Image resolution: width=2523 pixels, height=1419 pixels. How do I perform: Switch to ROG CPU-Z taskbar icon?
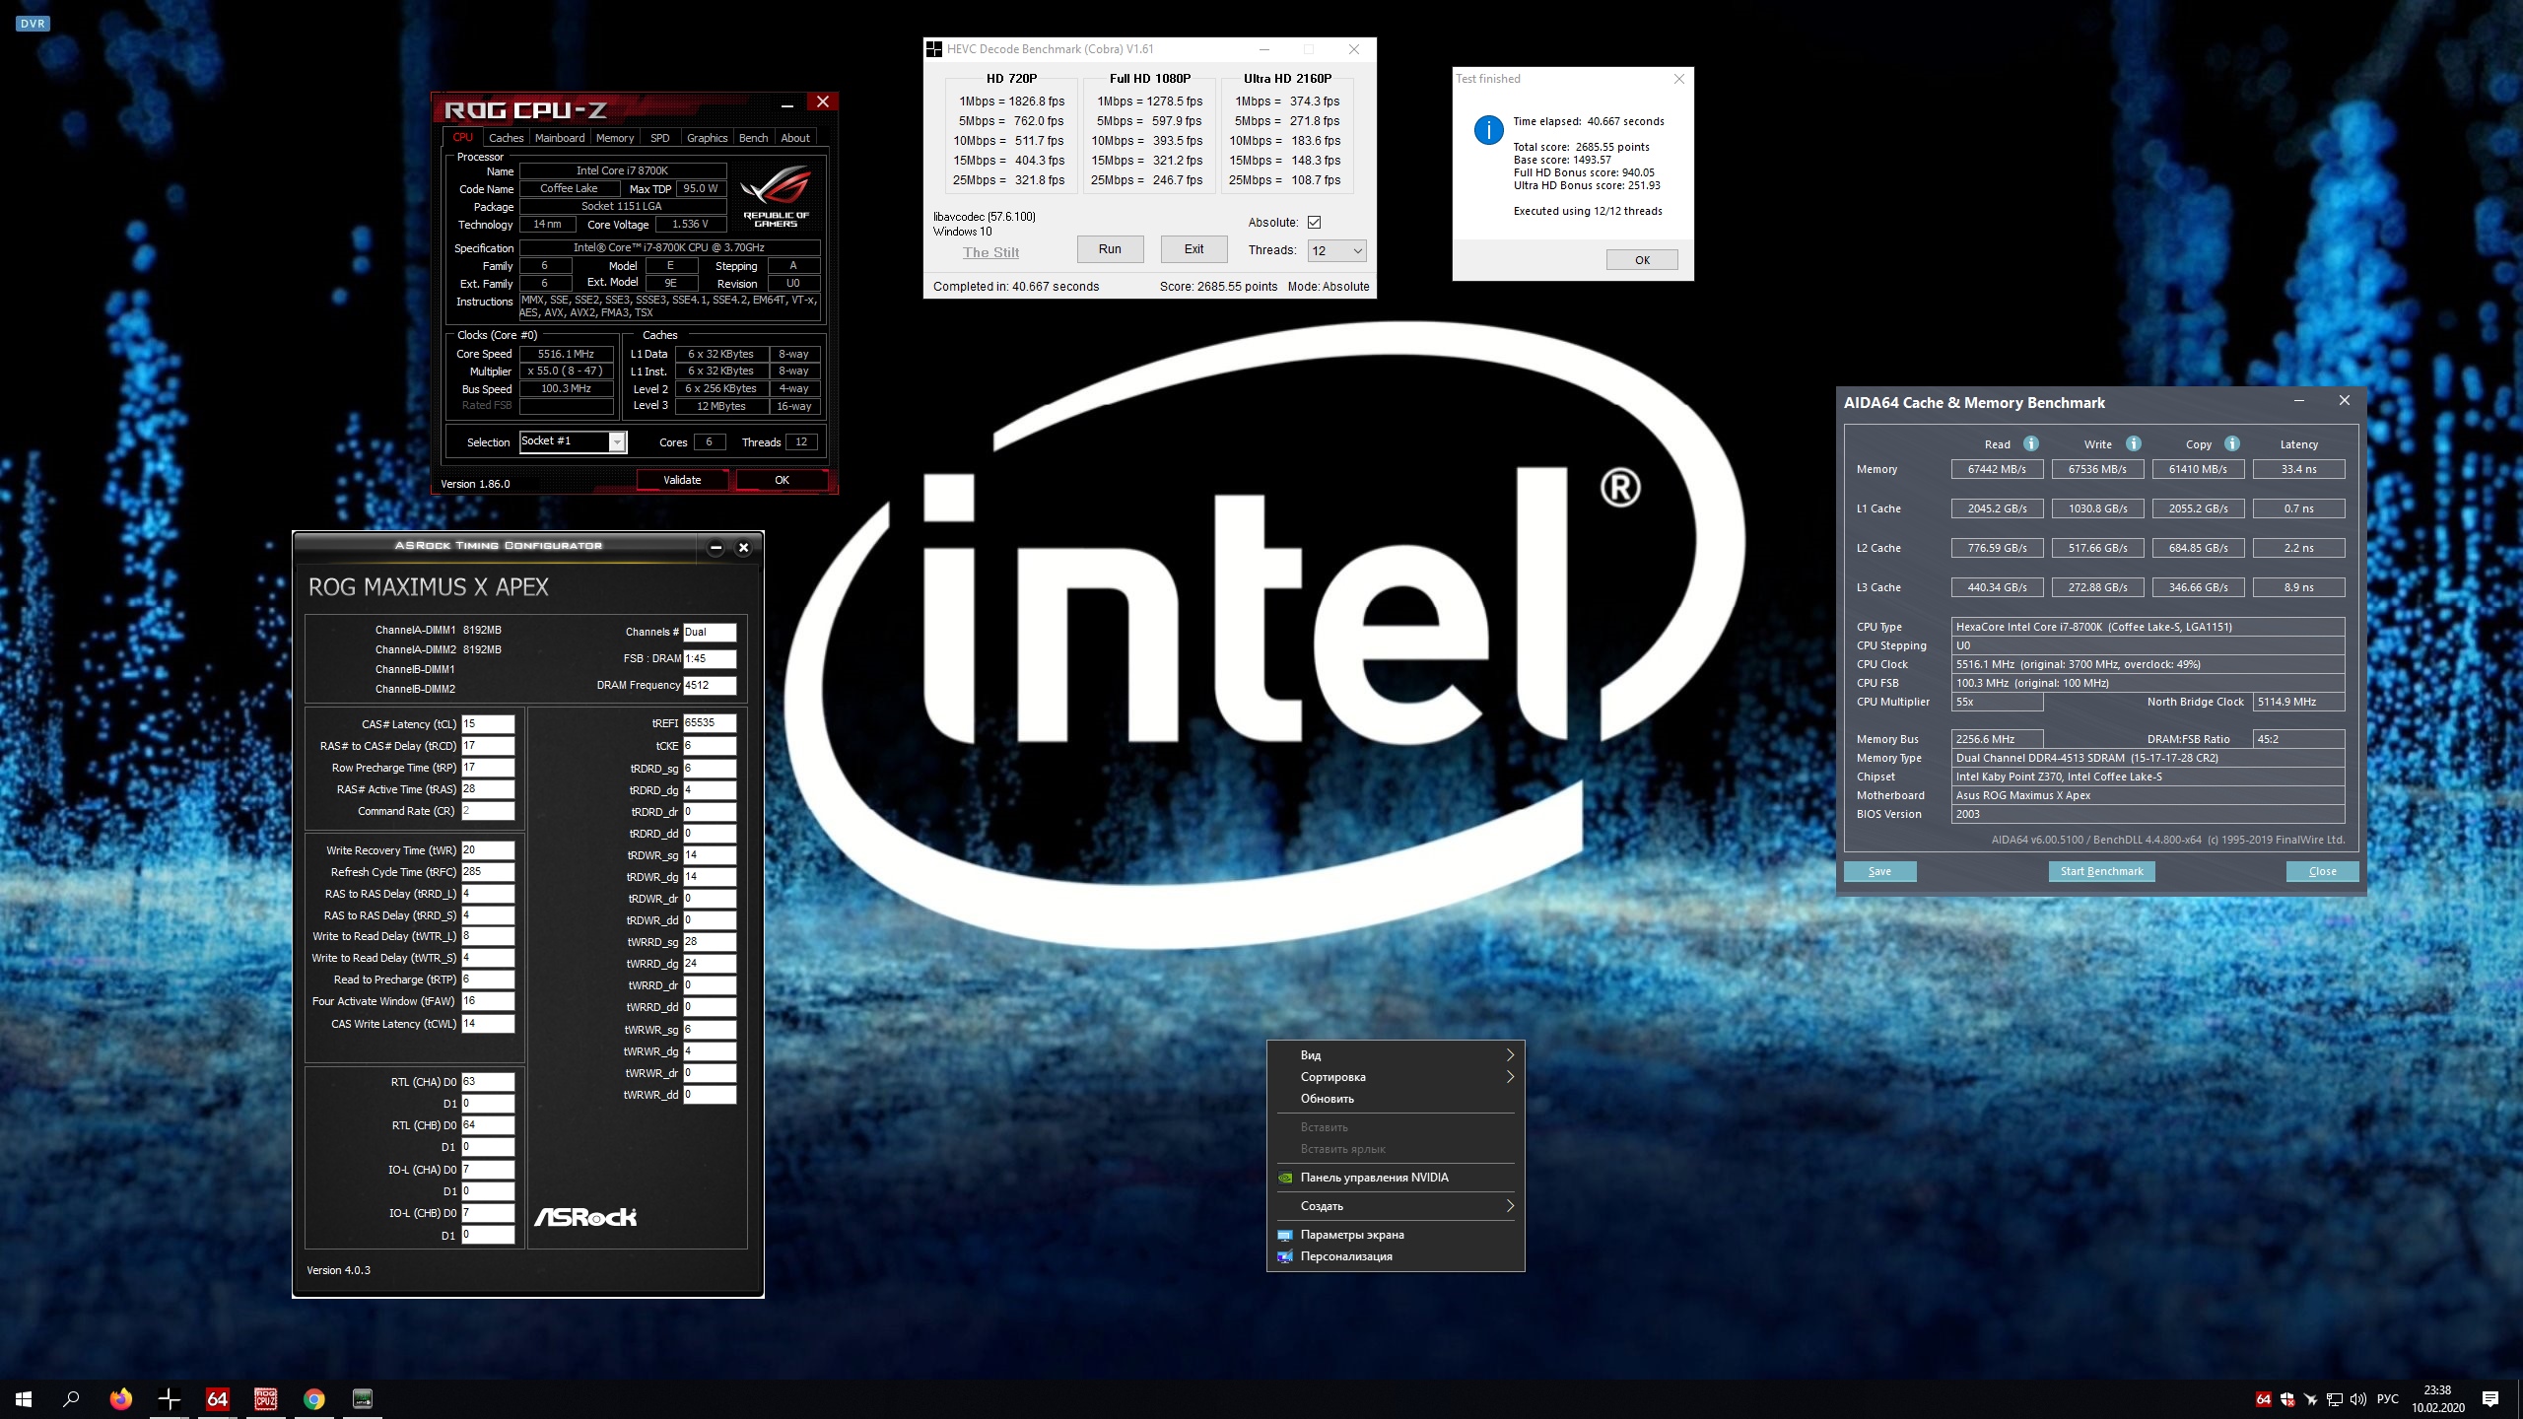click(x=265, y=1398)
